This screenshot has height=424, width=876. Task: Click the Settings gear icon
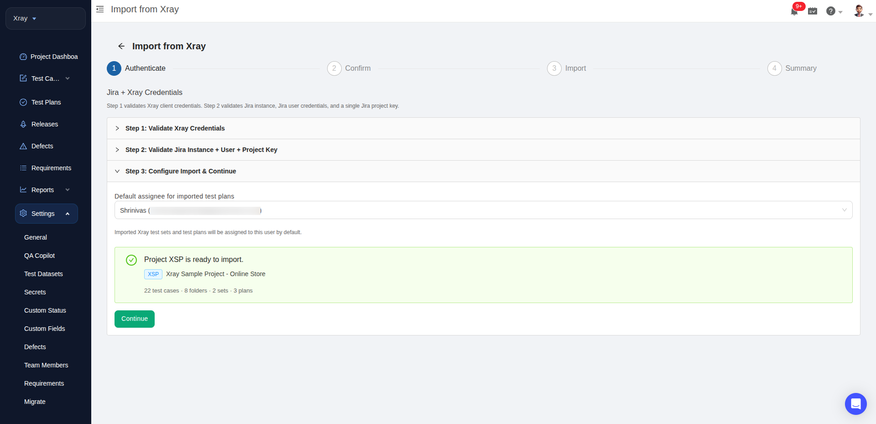click(23, 214)
